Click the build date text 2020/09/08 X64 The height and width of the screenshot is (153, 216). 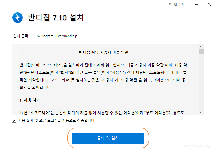[x=197, y=147]
